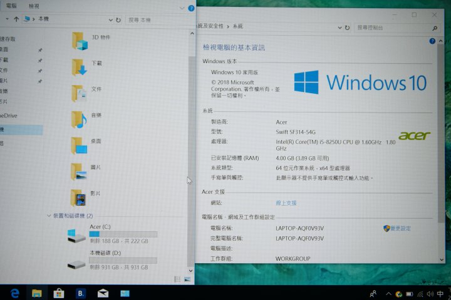Go up one folder level in Explorer
The height and width of the screenshot is (300, 451).
coord(16,19)
